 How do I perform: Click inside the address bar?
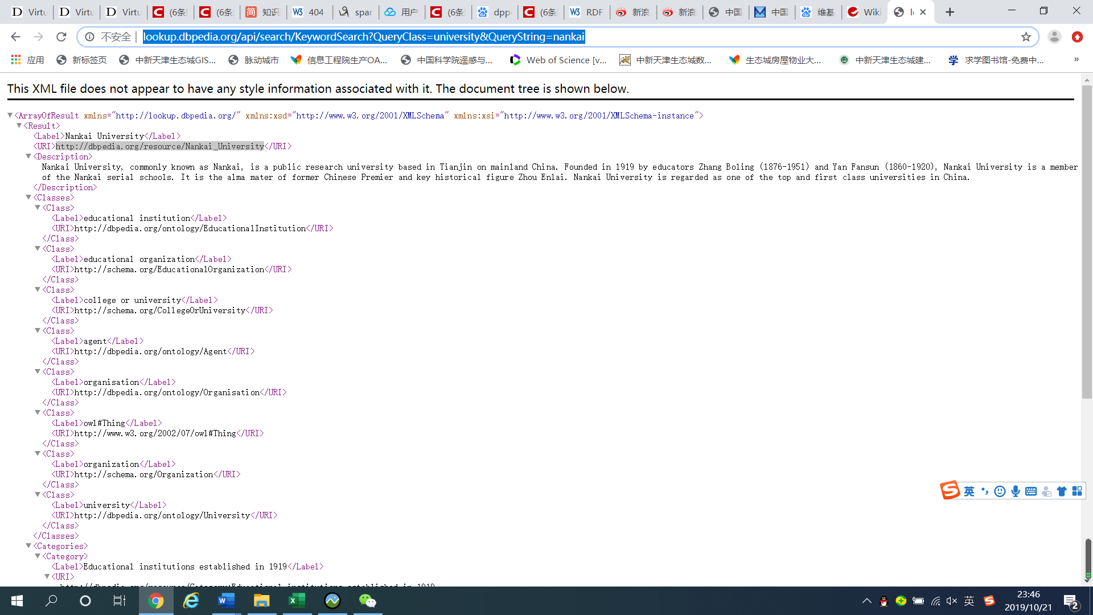click(x=364, y=36)
